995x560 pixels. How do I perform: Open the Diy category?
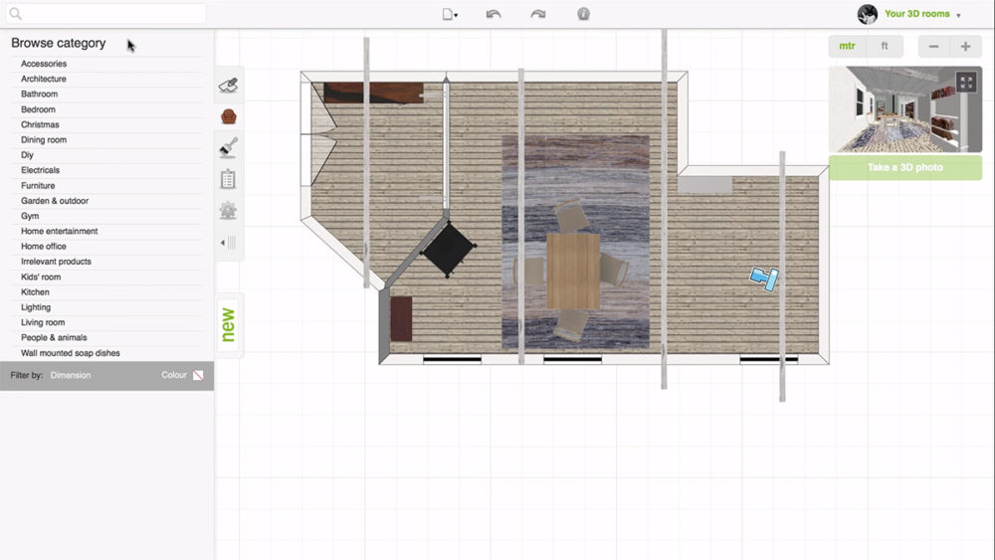(27, 155)
